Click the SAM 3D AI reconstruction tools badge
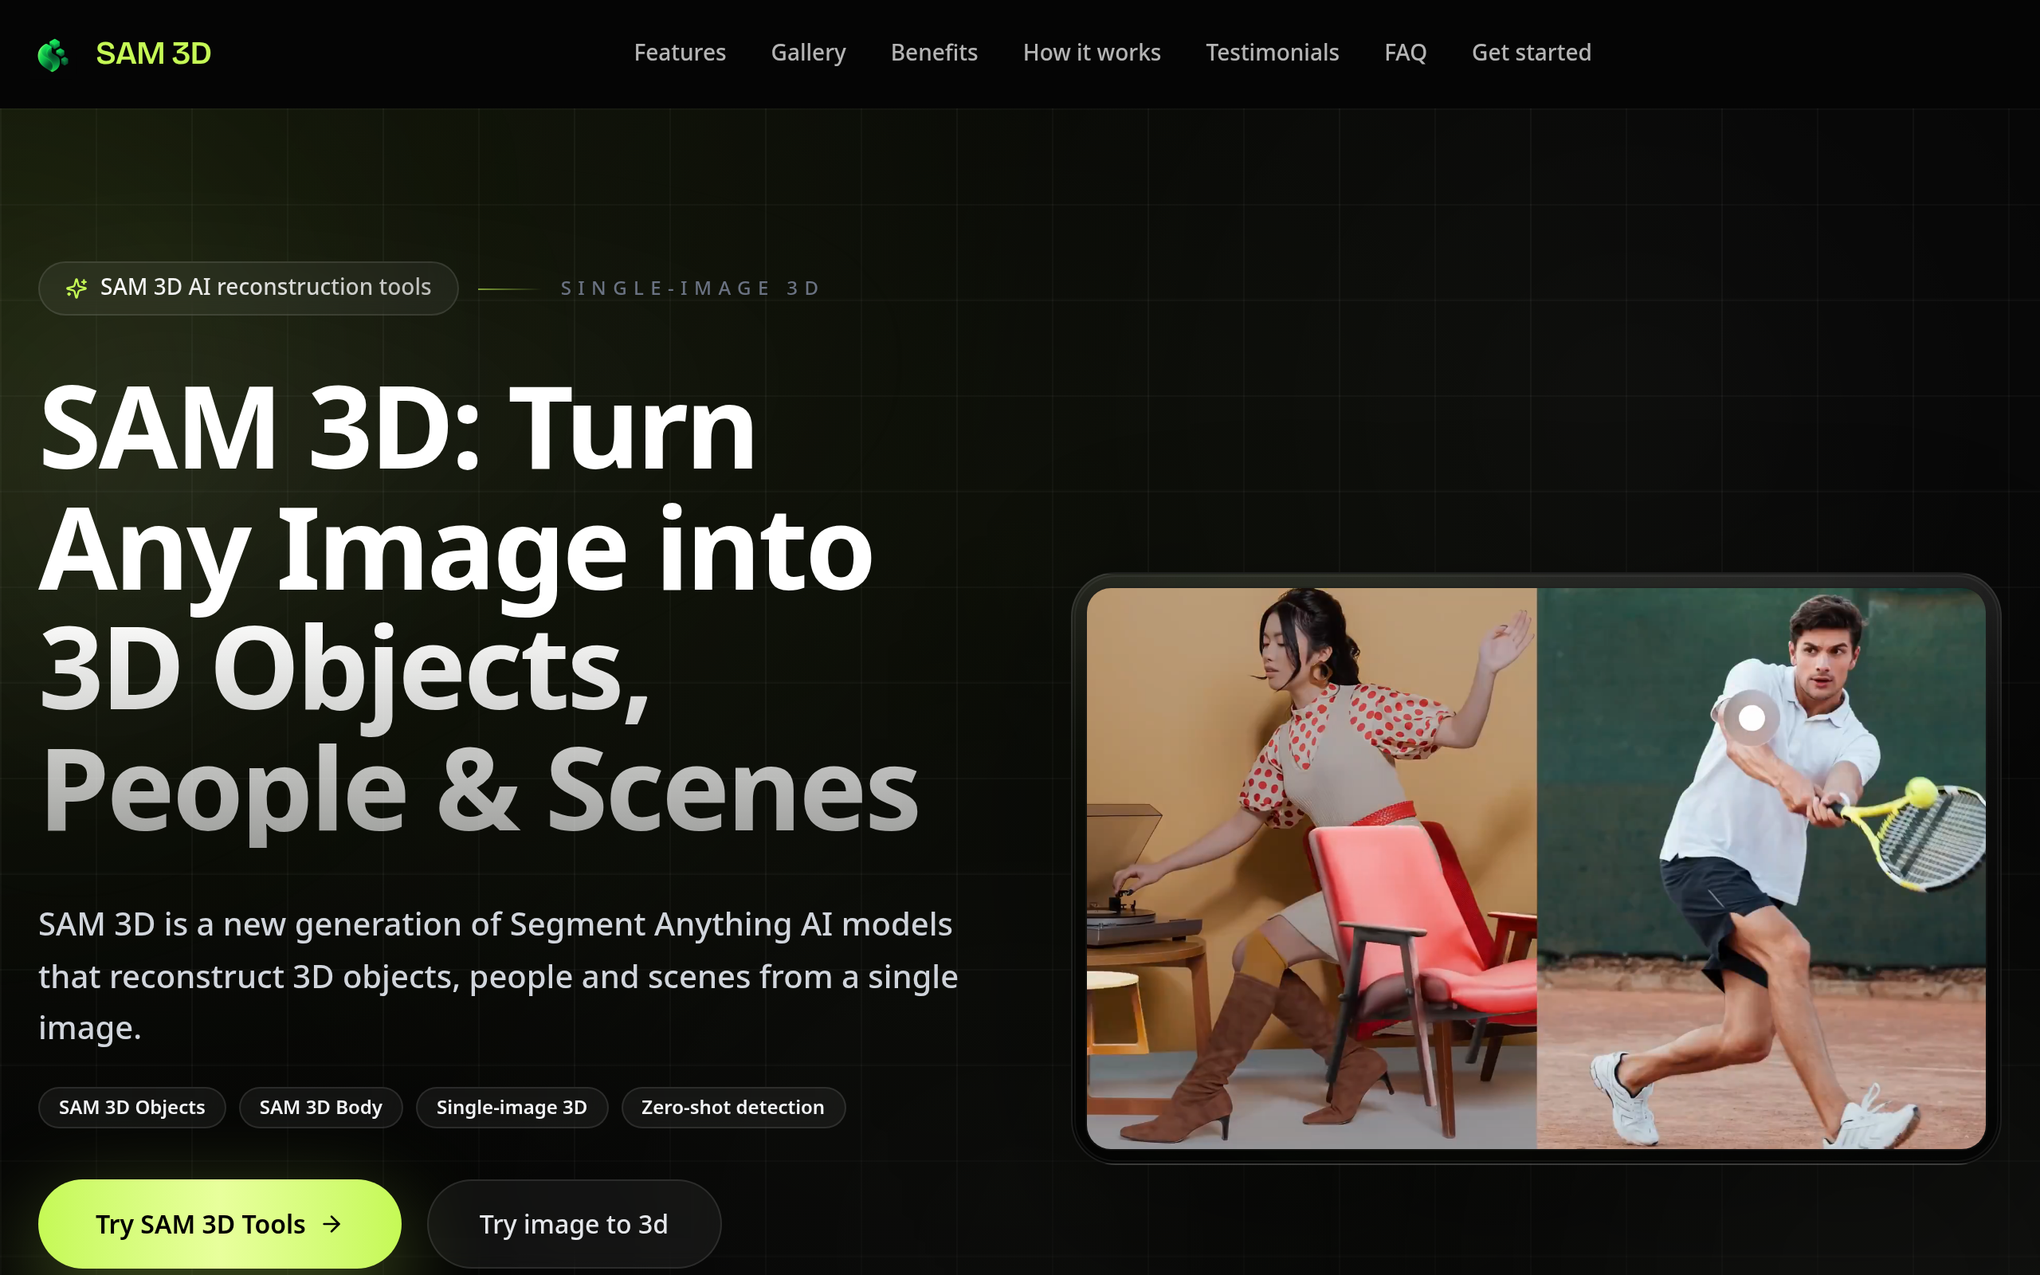 (x=249, y=288)
